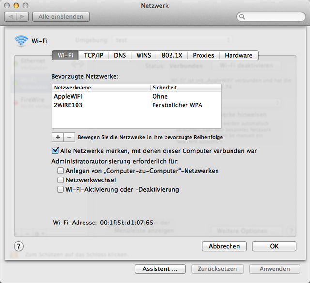Check 'Wi-Fi-Aktivierung oder -Deaktivierung' checkbox
This screenshot has width=310, height=283.
61,189
